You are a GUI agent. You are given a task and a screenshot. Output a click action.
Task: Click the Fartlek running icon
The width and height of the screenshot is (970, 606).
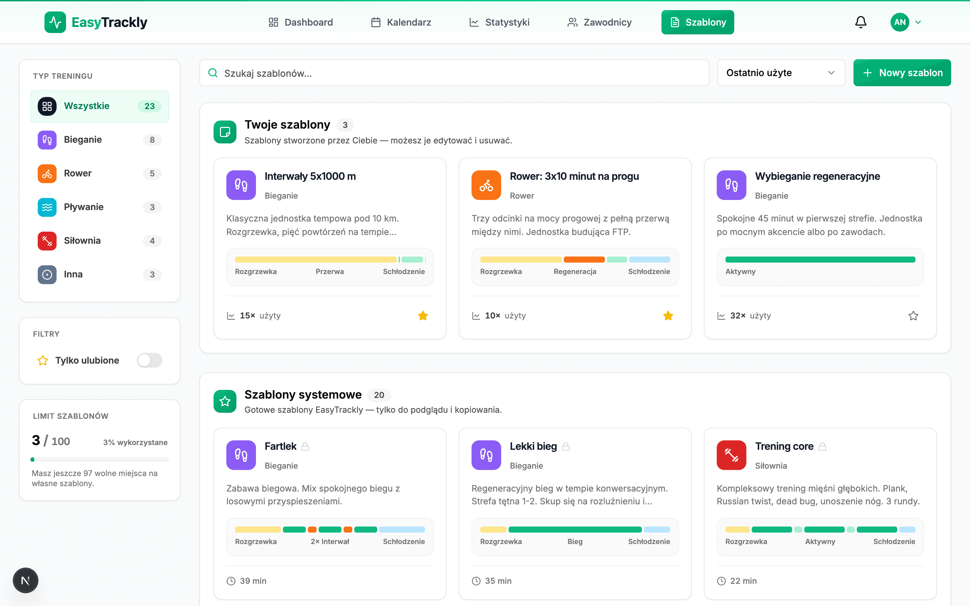pyautogui.click(x=241, y=455)
